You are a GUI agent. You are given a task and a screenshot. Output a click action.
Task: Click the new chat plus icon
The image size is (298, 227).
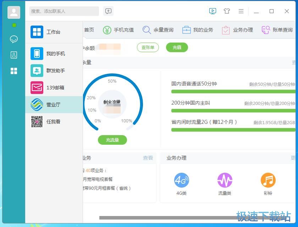coord(108,11)
